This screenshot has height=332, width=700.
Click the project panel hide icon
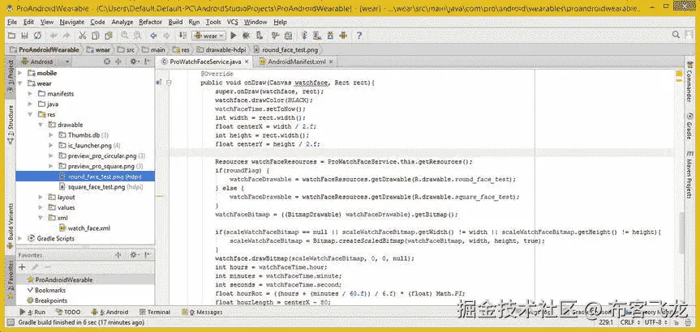(x=147, y=62)
